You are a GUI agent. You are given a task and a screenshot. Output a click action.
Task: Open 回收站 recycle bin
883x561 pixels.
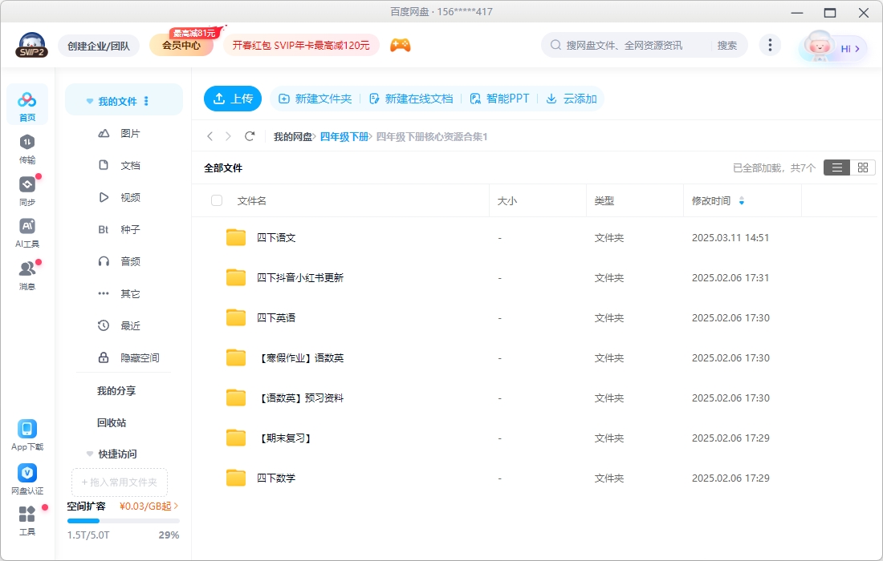point(112,422)
